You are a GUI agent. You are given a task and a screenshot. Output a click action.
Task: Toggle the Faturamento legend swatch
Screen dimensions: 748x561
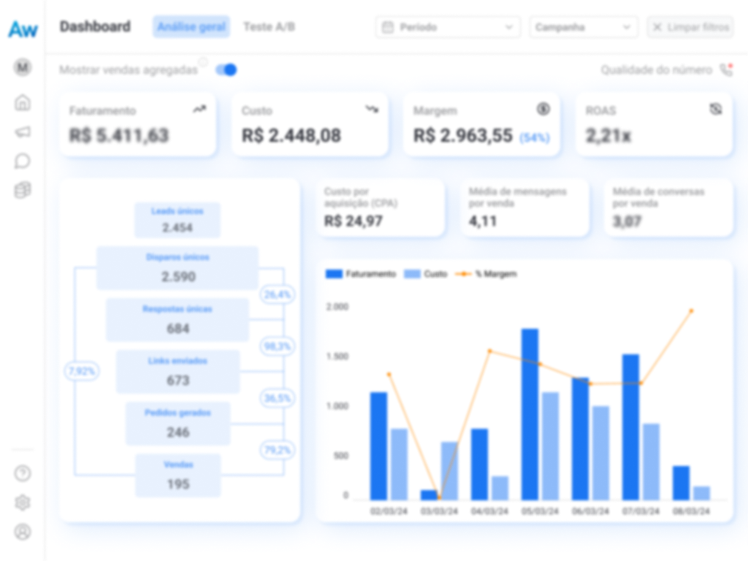click(x=334, y=274)
